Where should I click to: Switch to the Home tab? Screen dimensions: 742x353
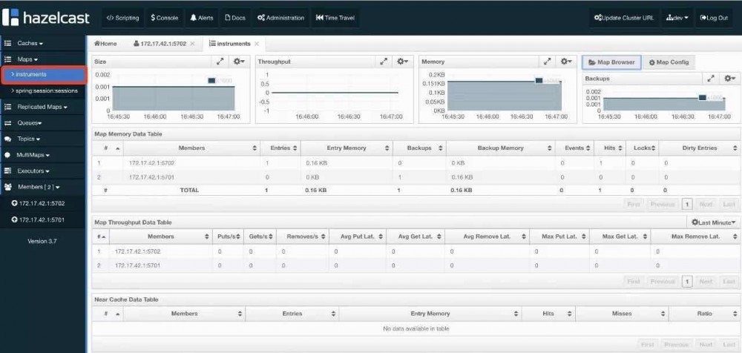[105, 44]
